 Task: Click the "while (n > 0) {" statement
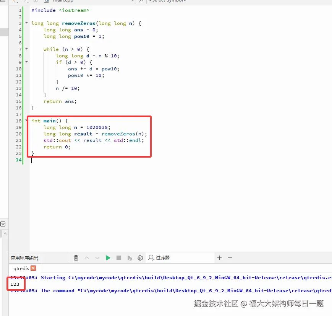pyautogui.click(x=66, y=49)
